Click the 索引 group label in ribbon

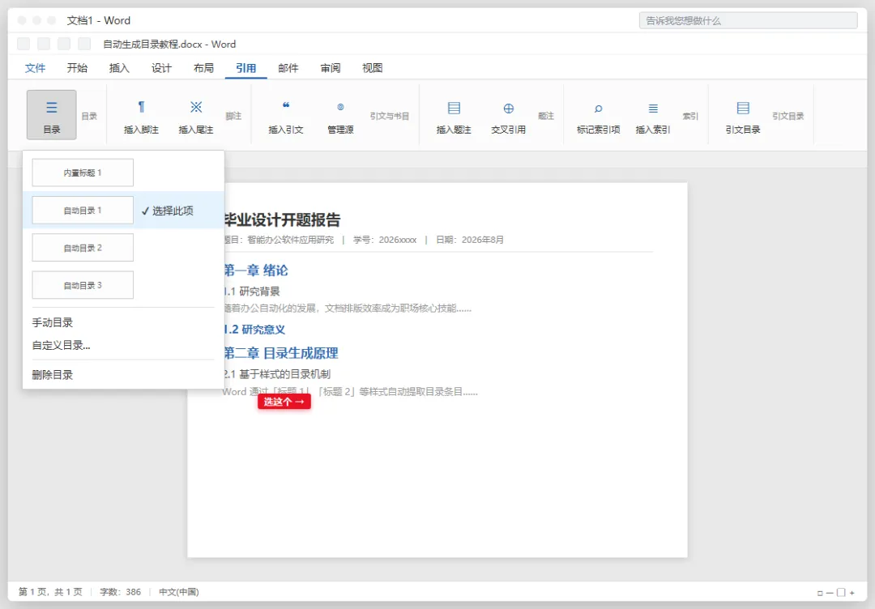point(690,116)
